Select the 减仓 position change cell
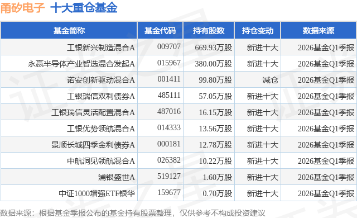357x218 pixels. [270, 80]
